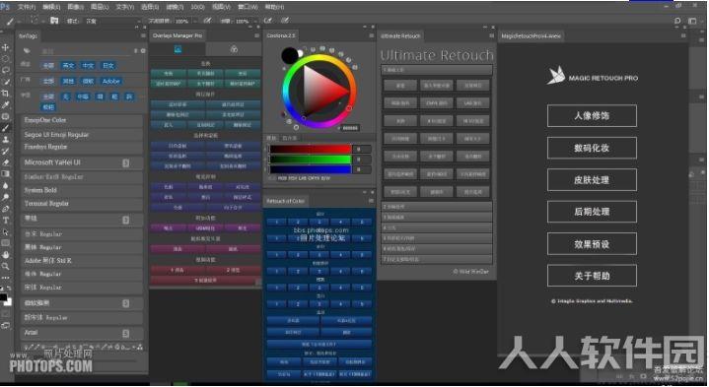
Task: Select the Horizontal Type tool
Action: [6, 221]
